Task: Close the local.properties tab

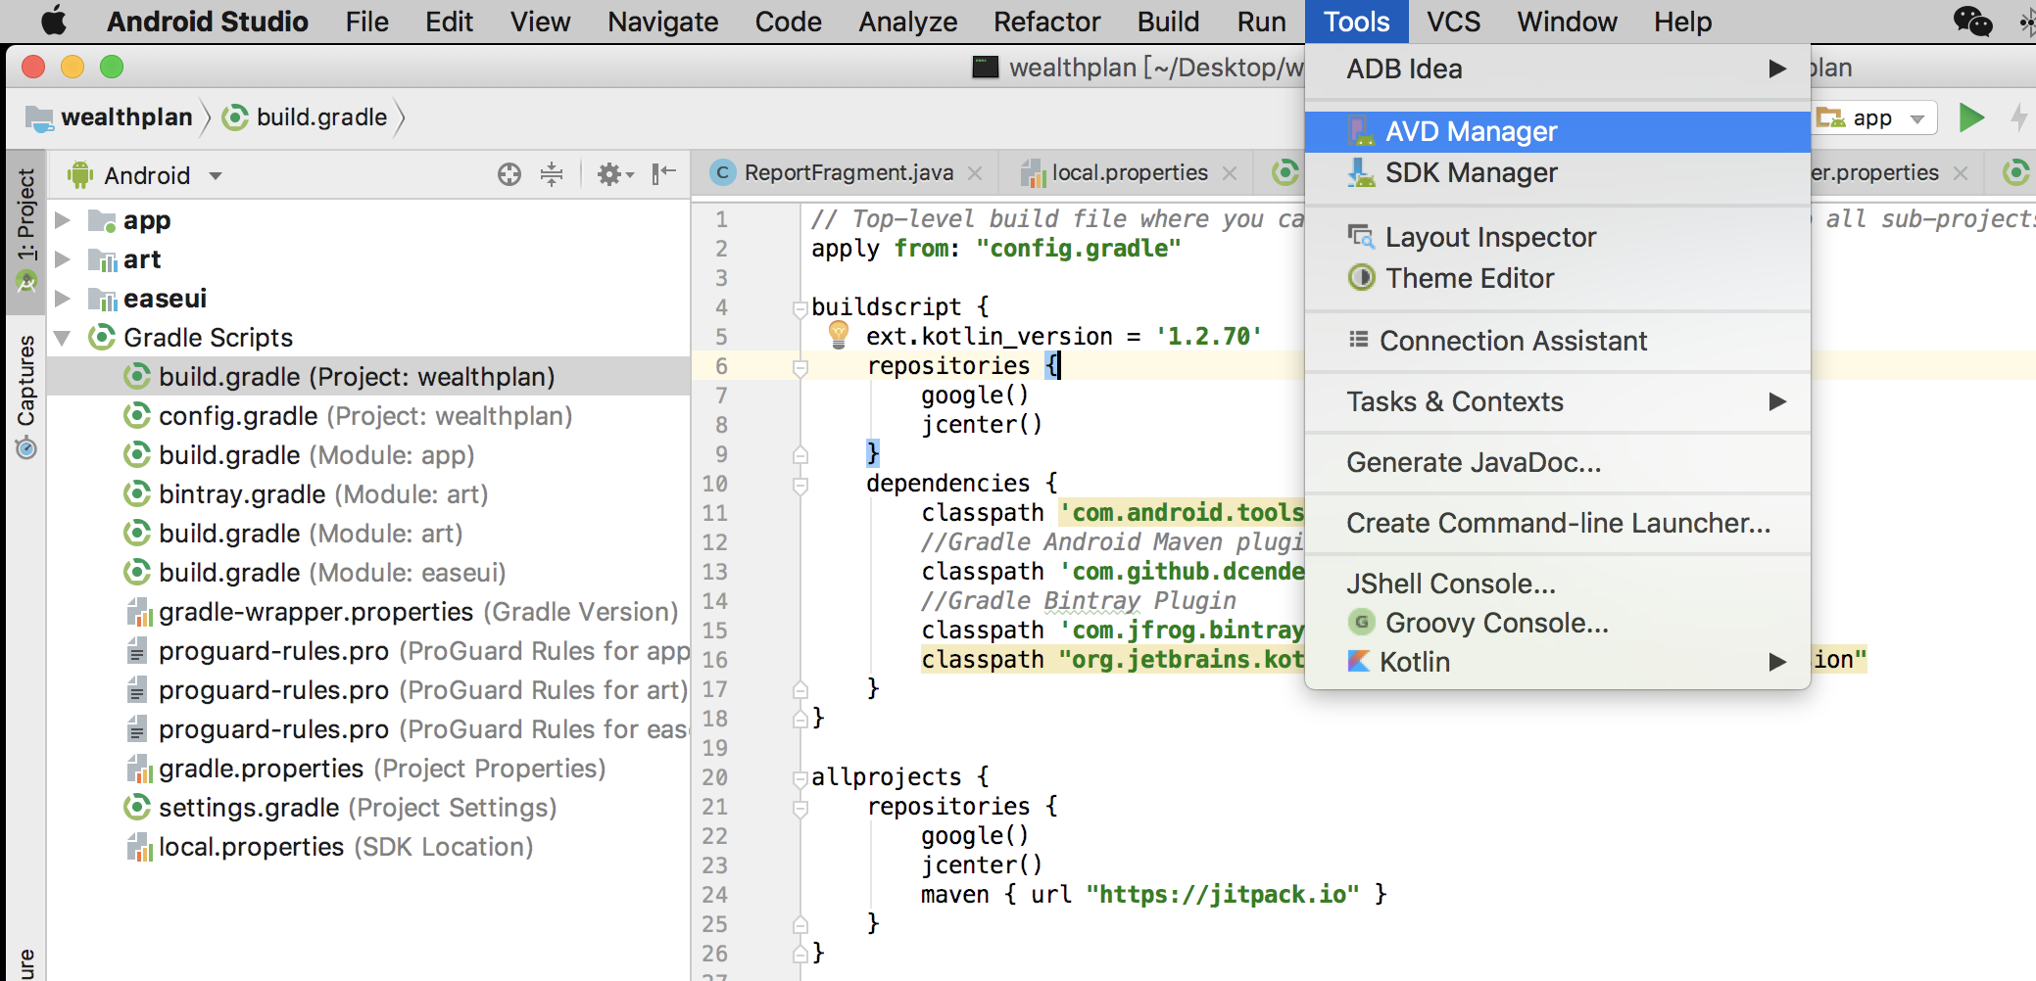Action: [x=1230, y=173]
